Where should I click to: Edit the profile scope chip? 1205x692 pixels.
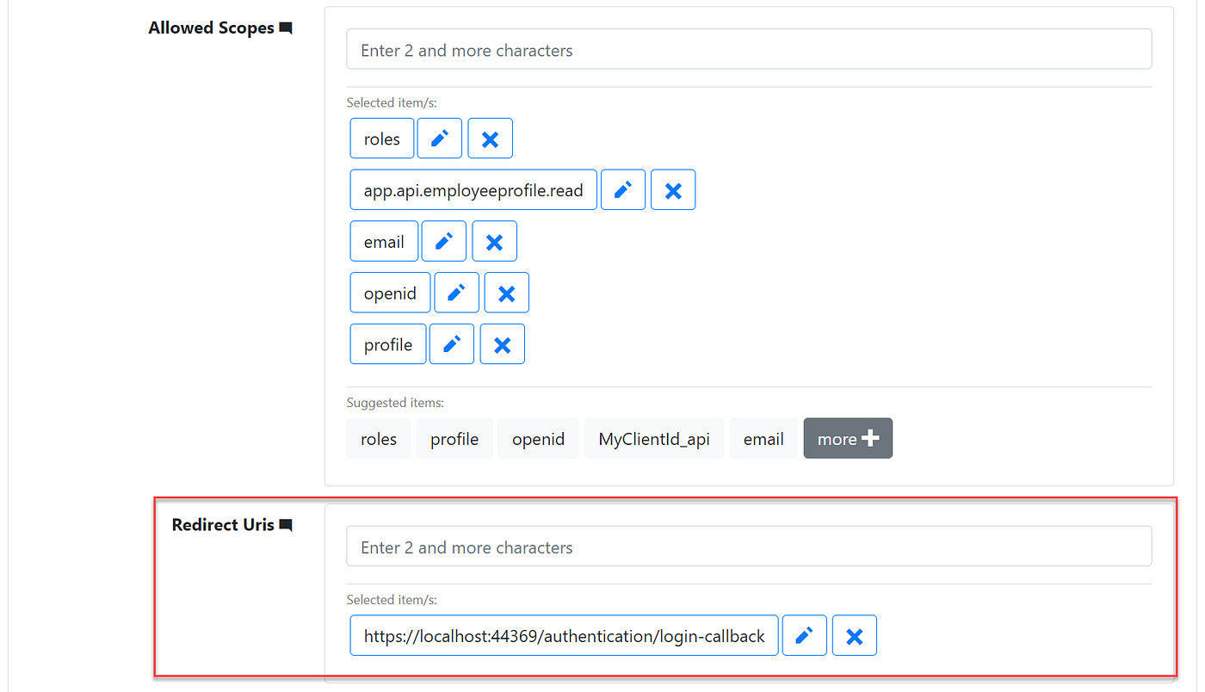[x=451, y=343]
